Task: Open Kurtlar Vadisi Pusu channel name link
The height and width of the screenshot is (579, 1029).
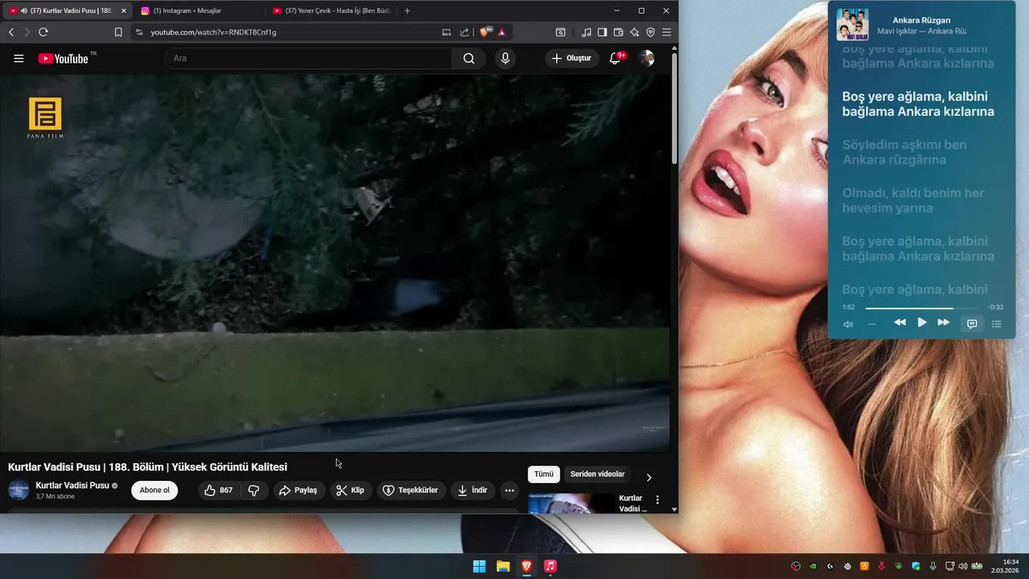Action: point(72,486)
